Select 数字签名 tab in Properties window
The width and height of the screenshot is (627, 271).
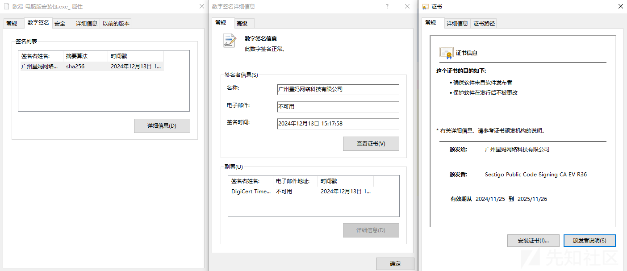click(x=38, y=23)
